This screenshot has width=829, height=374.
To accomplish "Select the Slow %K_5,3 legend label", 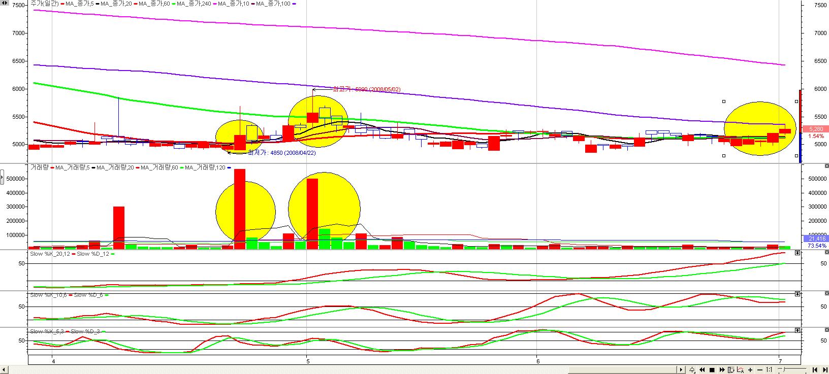I will [x=47, y=331].
